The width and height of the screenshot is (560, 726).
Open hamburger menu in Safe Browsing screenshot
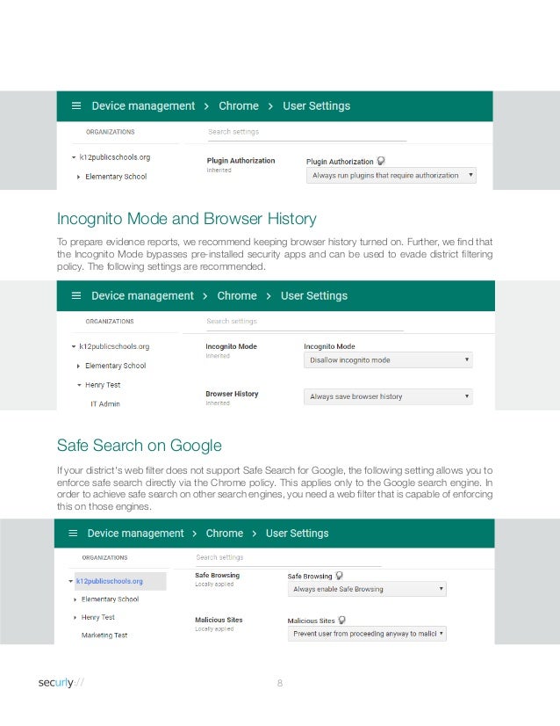(73, 533)
